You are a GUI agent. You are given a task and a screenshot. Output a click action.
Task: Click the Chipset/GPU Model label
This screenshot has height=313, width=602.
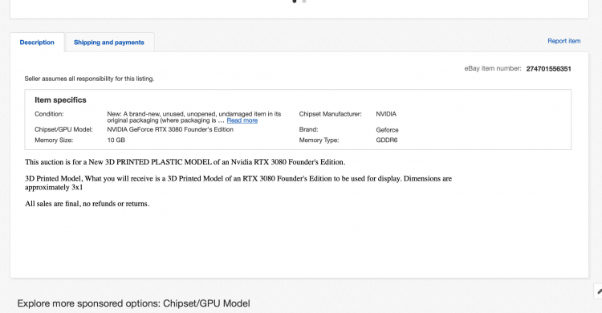(x=63, y=129)
